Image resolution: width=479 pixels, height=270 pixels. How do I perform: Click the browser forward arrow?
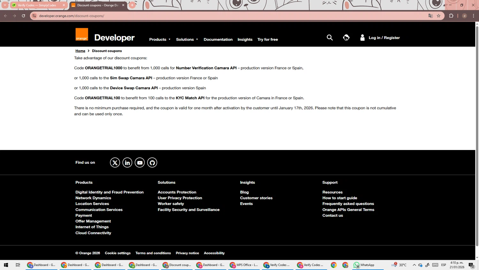point(14,16)
